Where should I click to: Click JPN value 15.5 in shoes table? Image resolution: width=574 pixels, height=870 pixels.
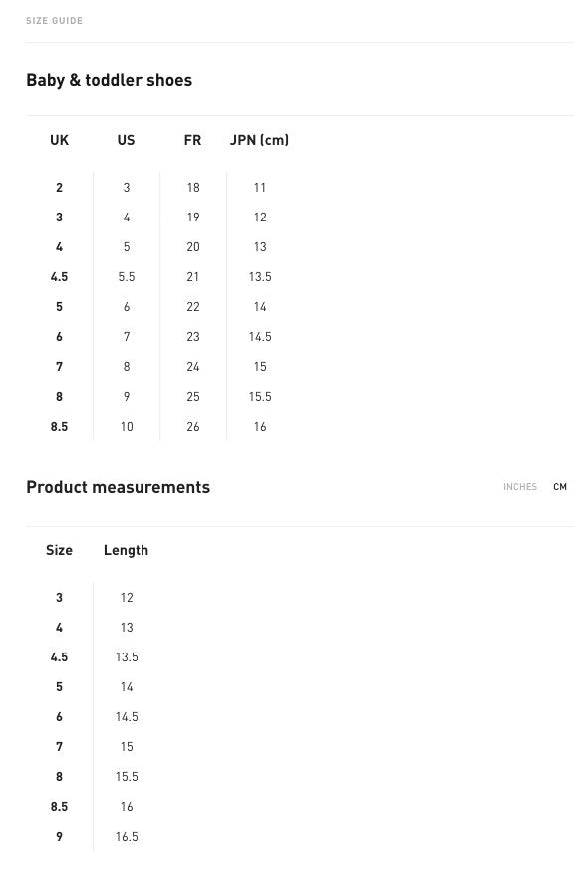(260, 397)
